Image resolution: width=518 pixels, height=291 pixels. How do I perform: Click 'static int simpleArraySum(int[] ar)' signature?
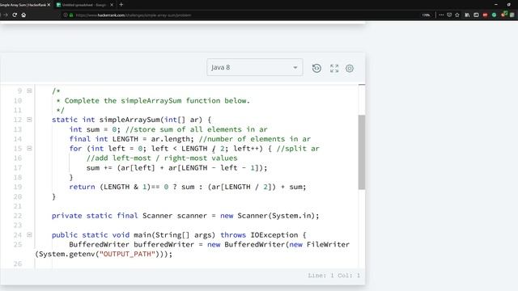127,120
